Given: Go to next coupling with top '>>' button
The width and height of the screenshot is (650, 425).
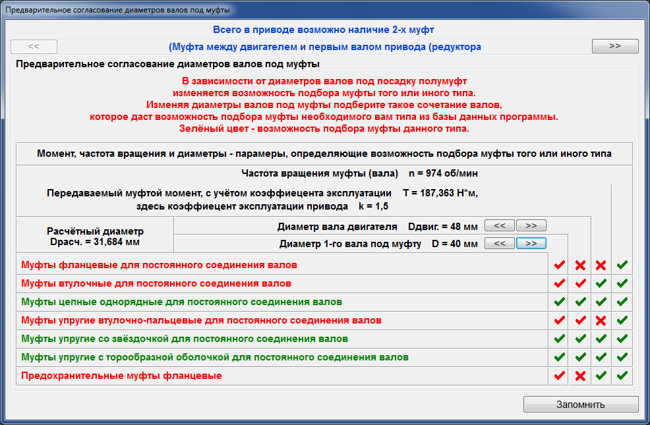Looking at the screenshot, I should click(615, 46).
